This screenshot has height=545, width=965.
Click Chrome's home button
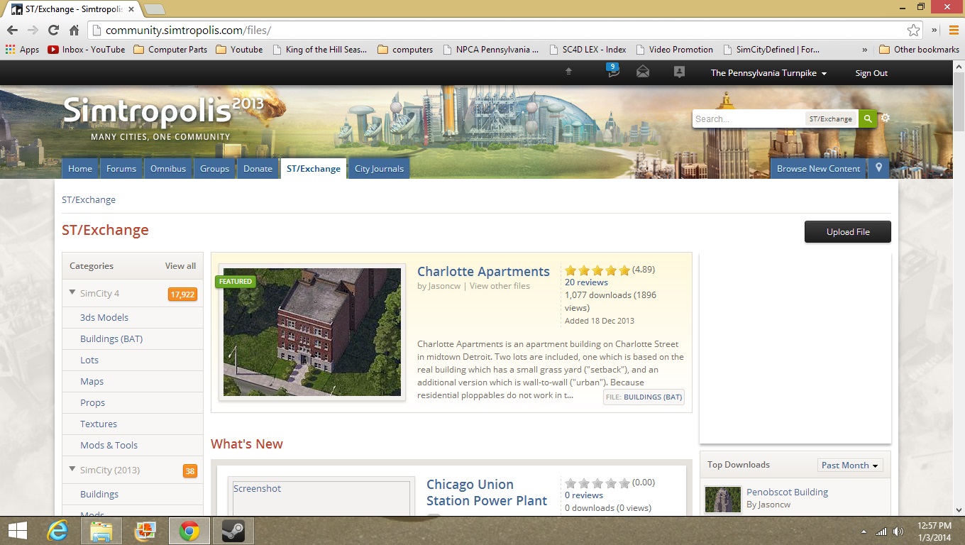coord(74,31)
